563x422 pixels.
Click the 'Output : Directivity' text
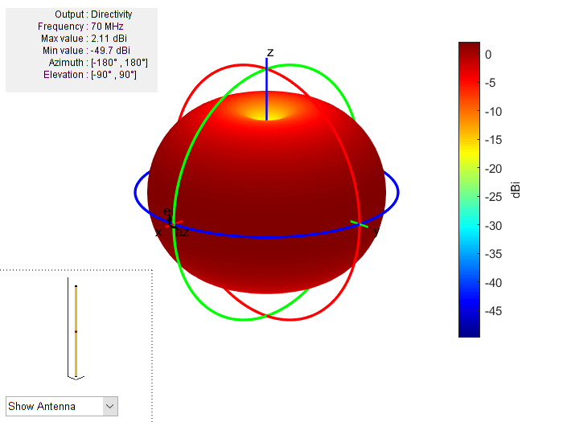(93, 14)
